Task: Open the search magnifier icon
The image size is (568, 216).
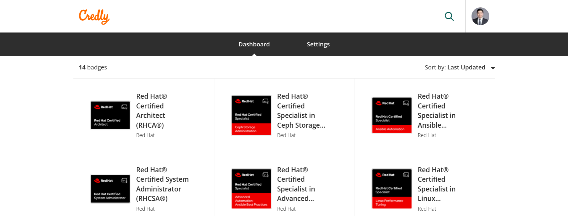Action: pyautogui.click(x=449, y=16)
